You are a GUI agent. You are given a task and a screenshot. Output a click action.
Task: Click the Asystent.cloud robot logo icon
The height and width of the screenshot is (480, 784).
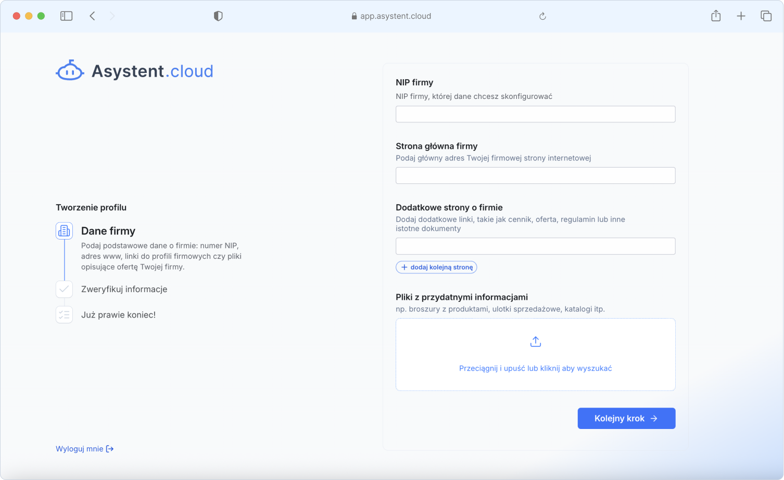[70, 71]
